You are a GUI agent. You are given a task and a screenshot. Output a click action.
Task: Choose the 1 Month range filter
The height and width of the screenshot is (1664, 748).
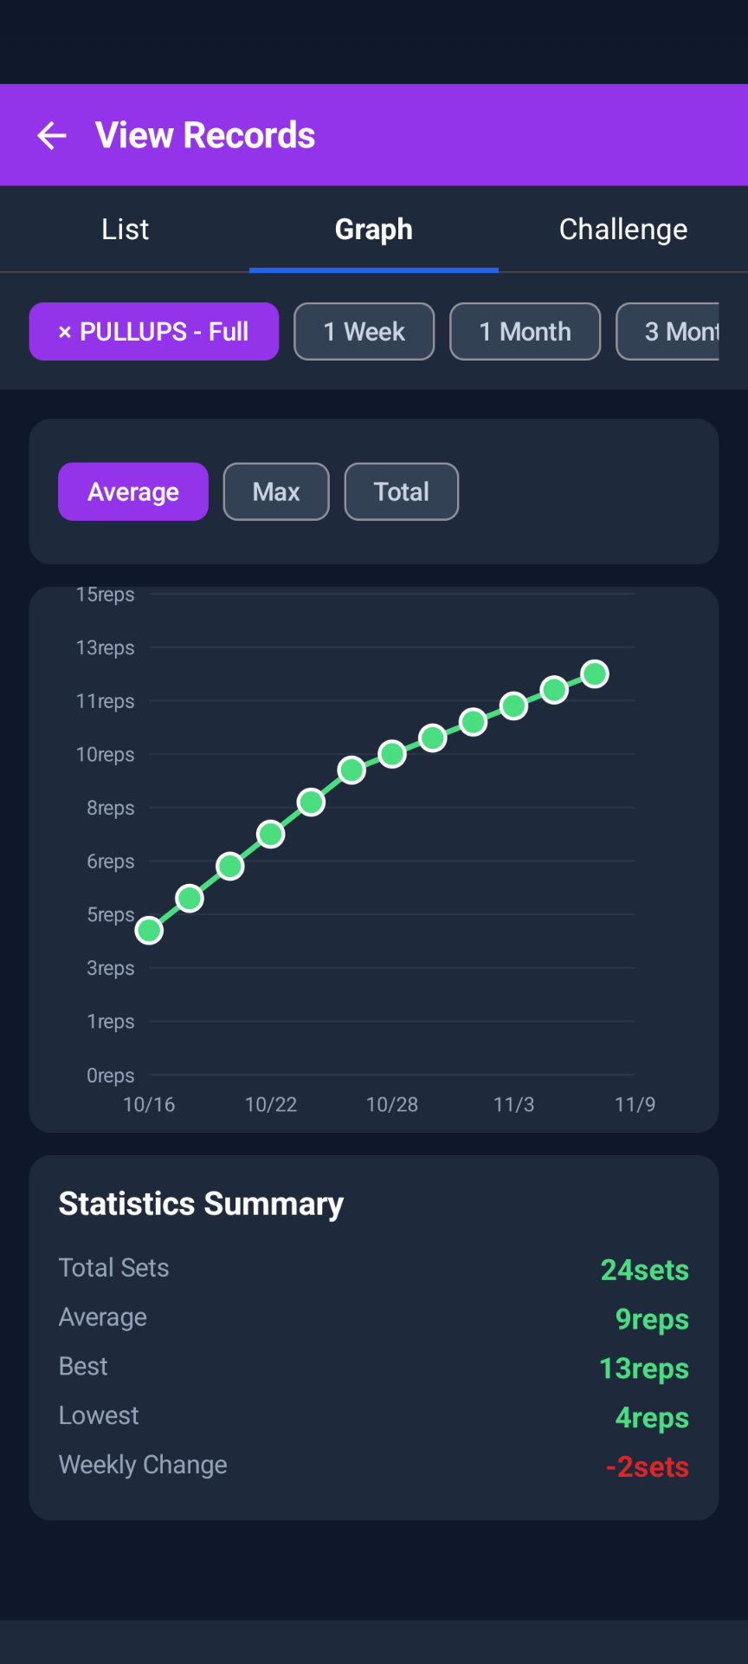pyautogui.click(x=525, y=332)
